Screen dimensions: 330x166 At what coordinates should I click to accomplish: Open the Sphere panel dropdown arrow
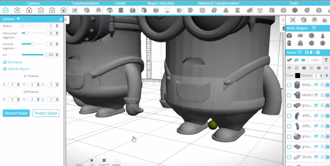(x=18, y=19)
